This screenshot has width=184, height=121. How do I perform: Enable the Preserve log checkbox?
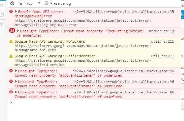pyautogui.click(x=46, y=3)
